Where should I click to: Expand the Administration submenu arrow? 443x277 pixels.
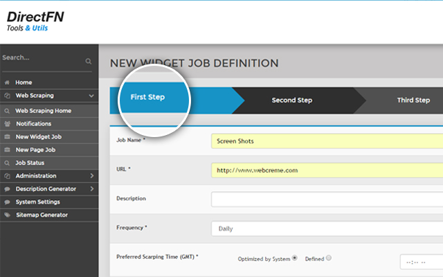[x=92, y=176]
